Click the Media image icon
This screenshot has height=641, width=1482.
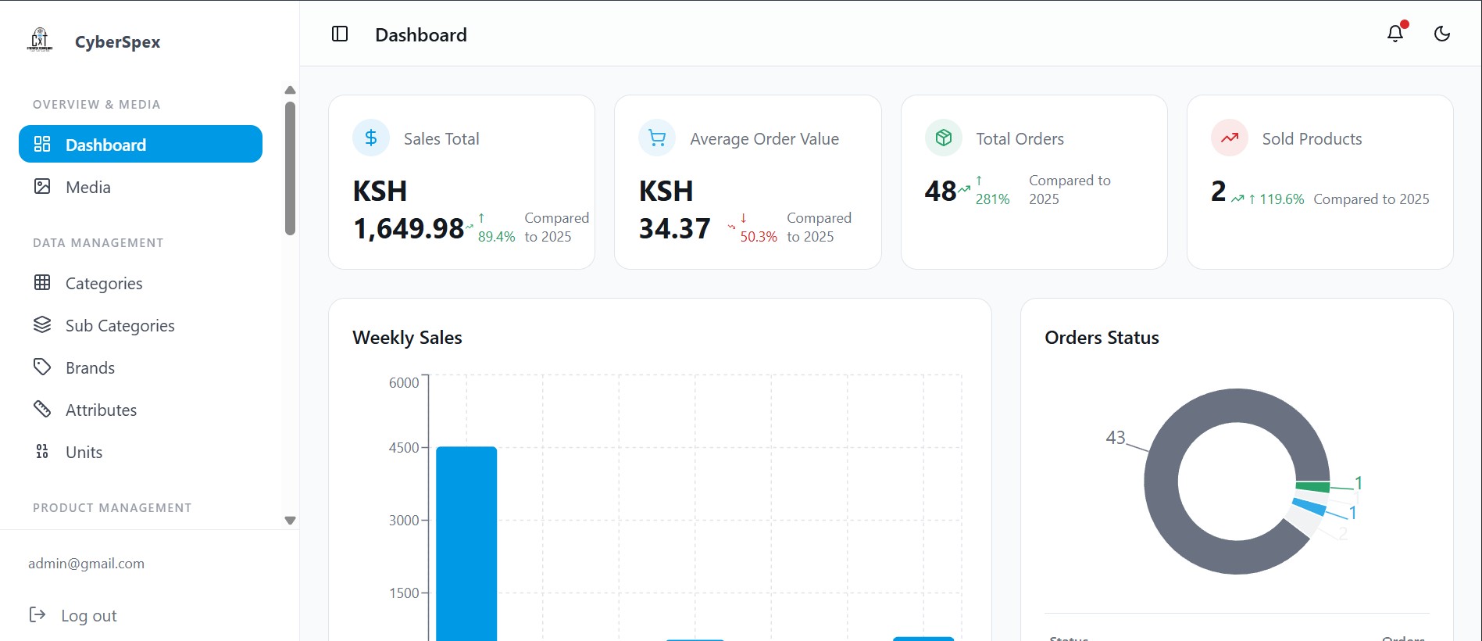[x=42, y=186]
